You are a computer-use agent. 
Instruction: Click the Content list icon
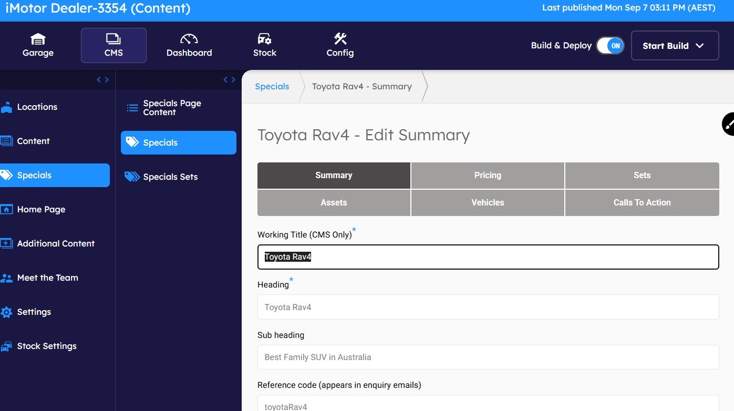click(6, 141)
